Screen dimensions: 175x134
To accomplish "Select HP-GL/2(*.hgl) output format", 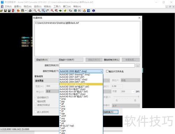I will [x=81, y=126].
